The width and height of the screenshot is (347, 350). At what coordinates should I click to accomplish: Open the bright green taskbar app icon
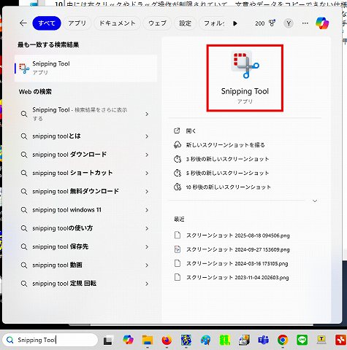[224, 340]
